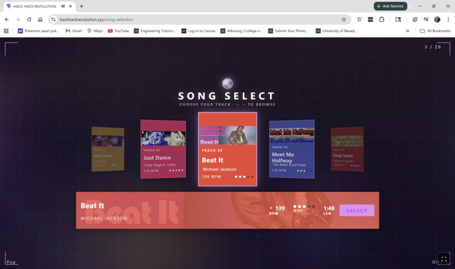Viewport: 455px width, 269px height.
Task: Click the screen search icon in toolbar
Action: [398, 19]
